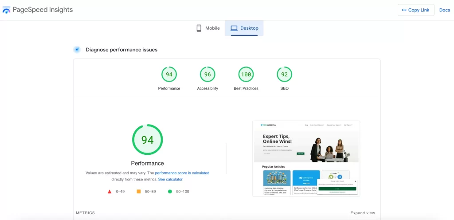Click the 0–49 legend text
This screenshot has width=454, height=220.
(x=121, y=192)
